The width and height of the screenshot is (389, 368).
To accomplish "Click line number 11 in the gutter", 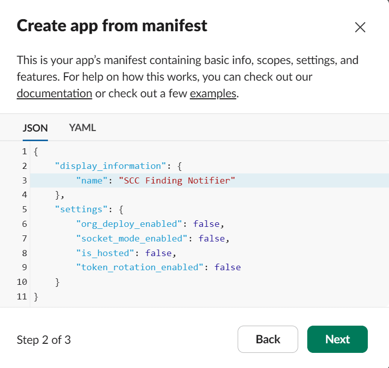I will point(22,296).
